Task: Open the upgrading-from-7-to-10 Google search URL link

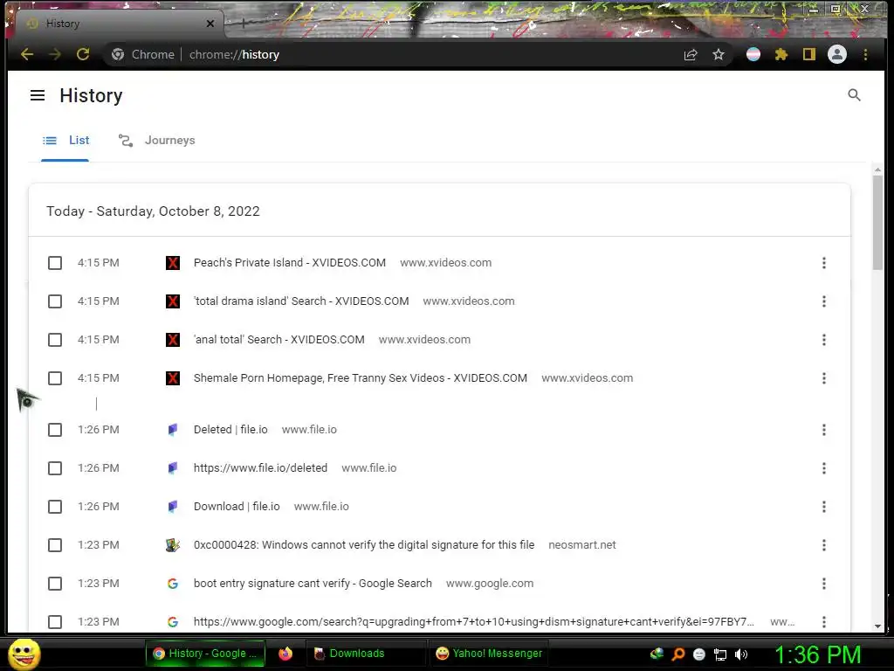Action: point(473,622)
